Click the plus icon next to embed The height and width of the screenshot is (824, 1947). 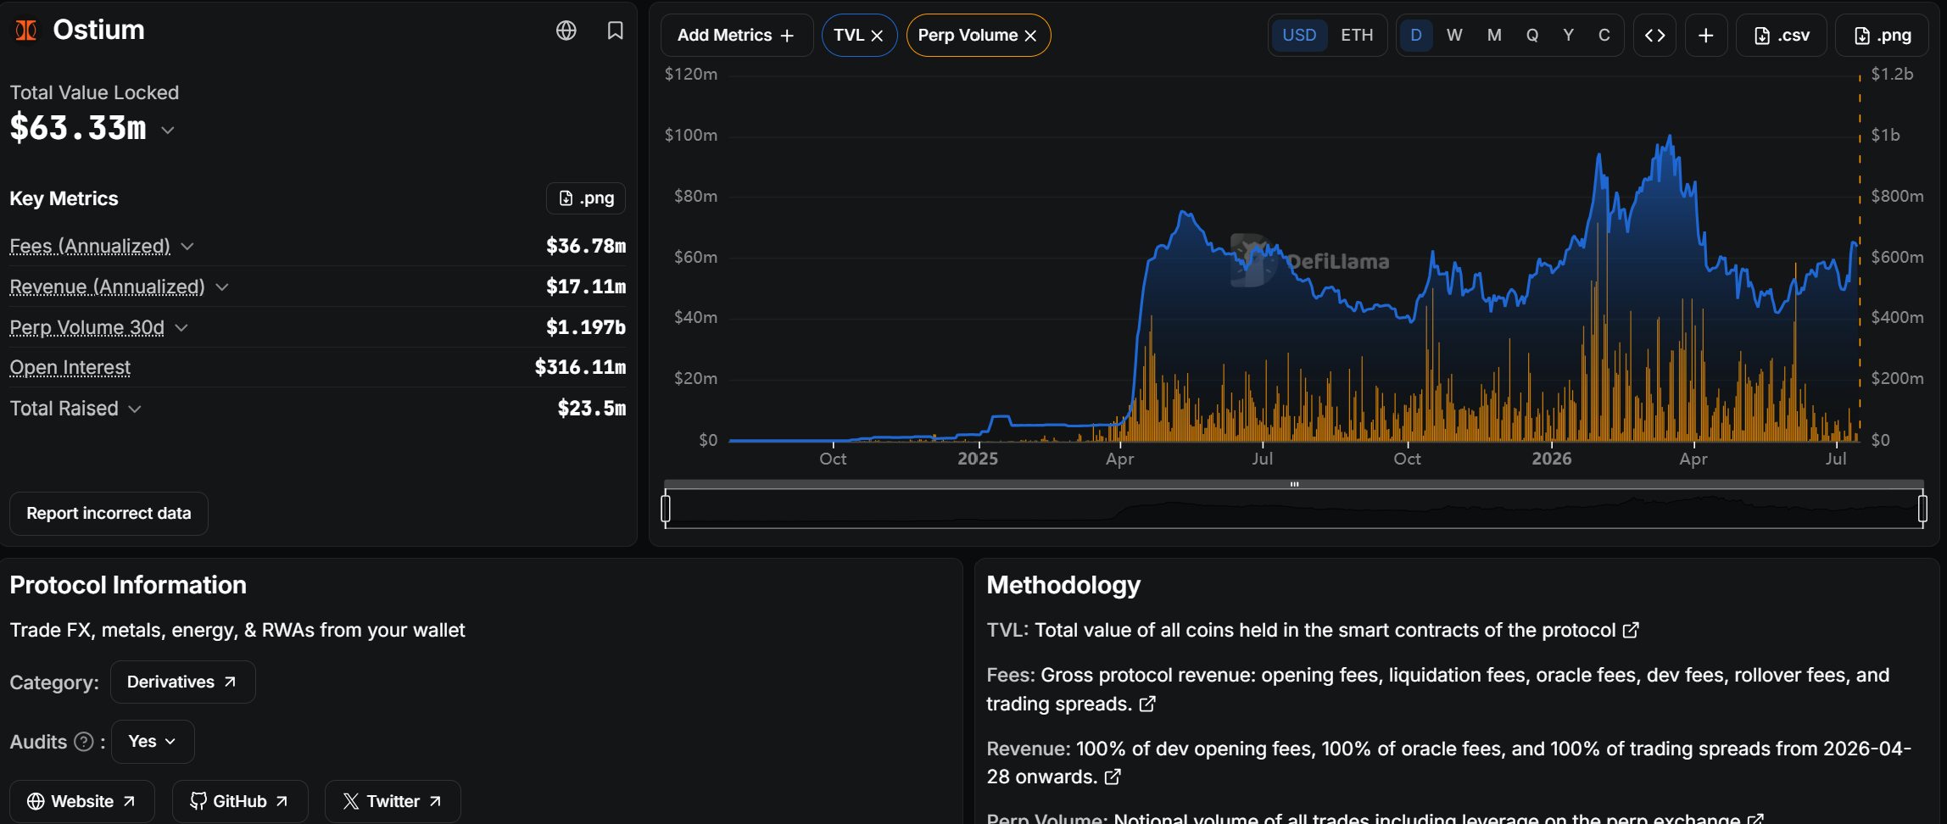[1706, 36]
